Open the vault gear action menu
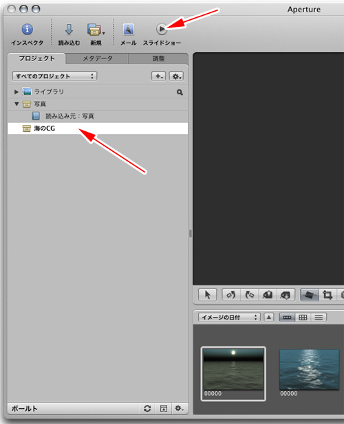 179,408
